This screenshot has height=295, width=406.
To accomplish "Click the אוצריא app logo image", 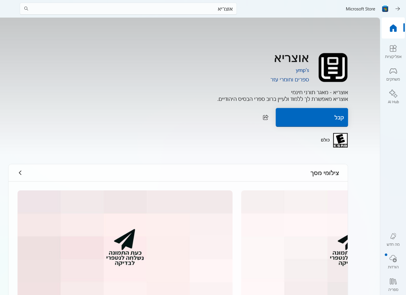I will (x=333, y=68).
